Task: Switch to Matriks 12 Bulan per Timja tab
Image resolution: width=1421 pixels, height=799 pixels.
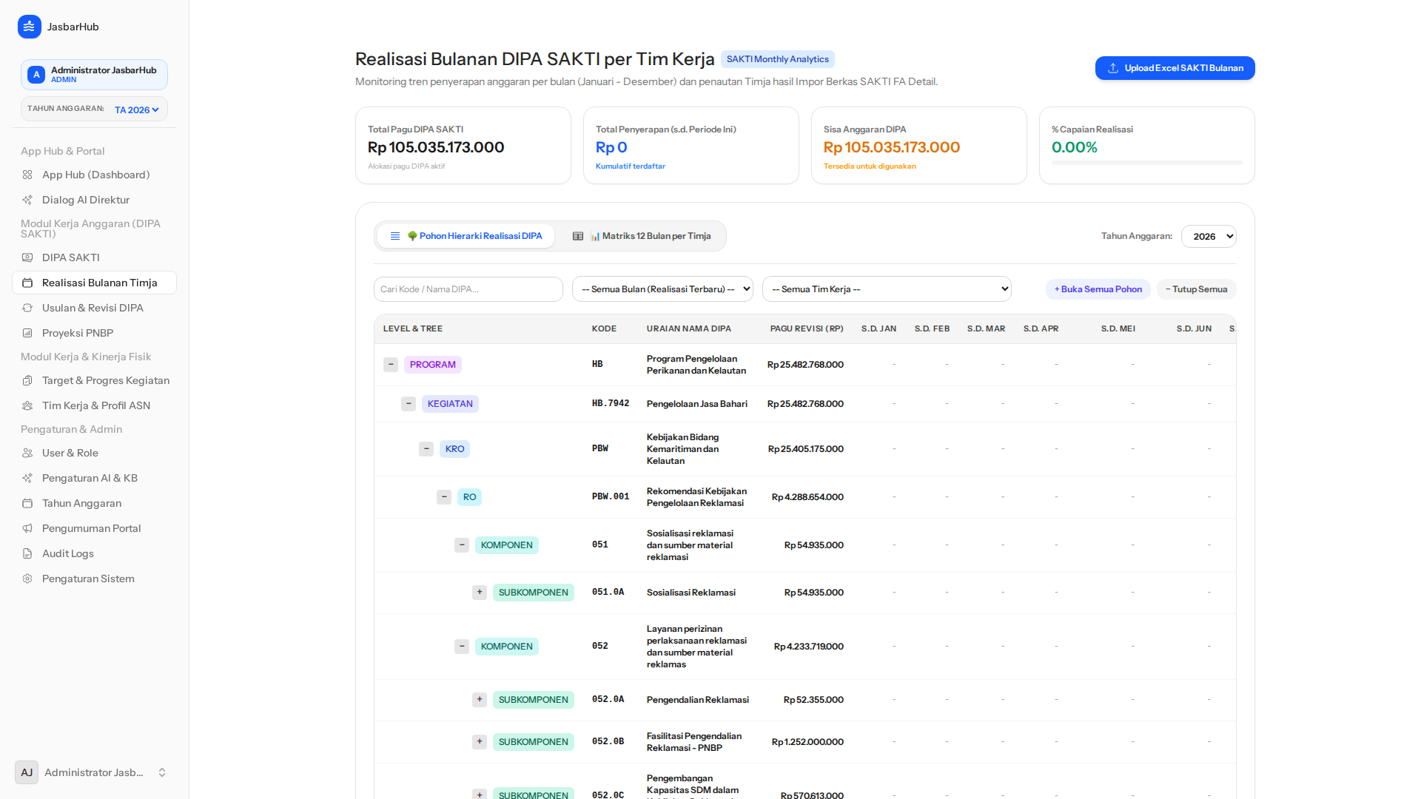Action: pos(642,236)
